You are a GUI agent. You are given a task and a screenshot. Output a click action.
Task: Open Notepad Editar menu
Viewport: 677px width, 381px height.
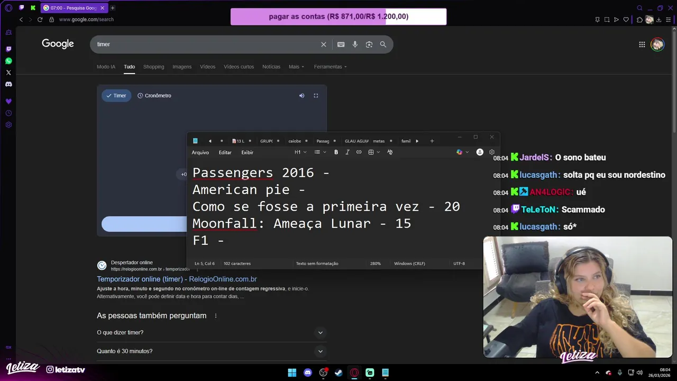pos(225,152)
